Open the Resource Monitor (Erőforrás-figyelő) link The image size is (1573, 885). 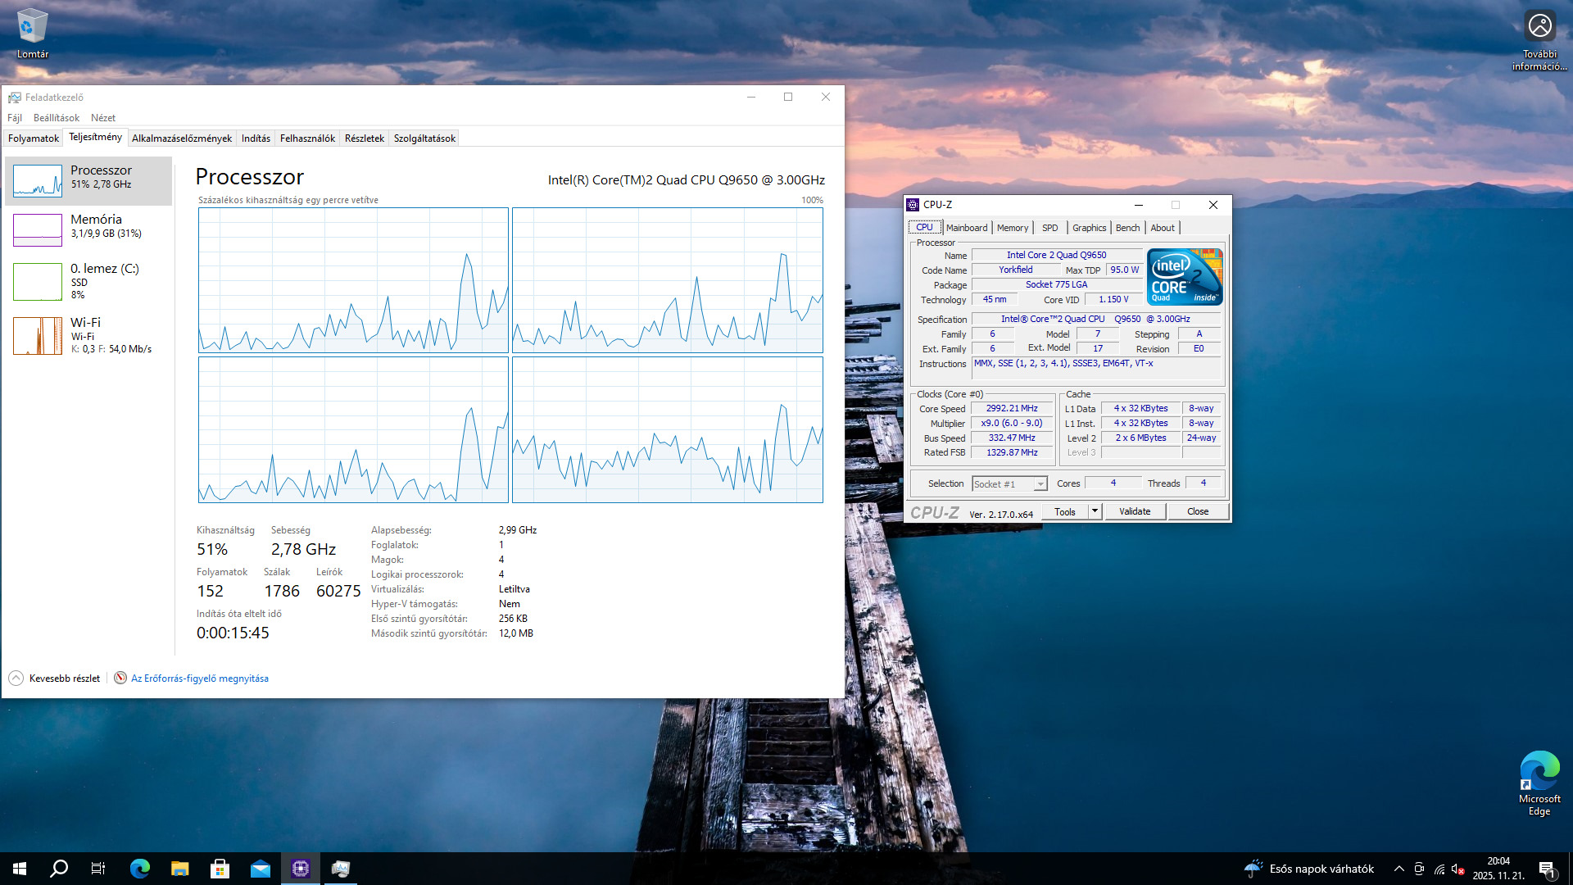pos(199,678)
